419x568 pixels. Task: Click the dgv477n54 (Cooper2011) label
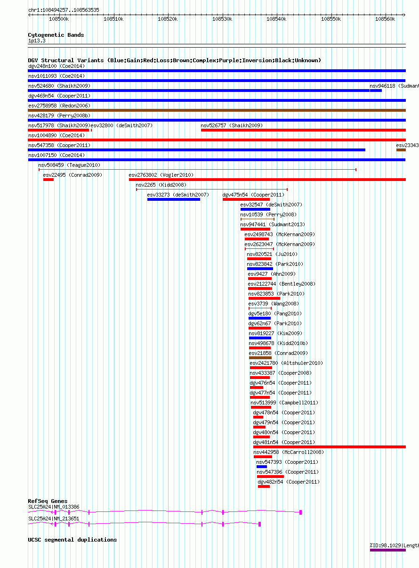(281, 393)
